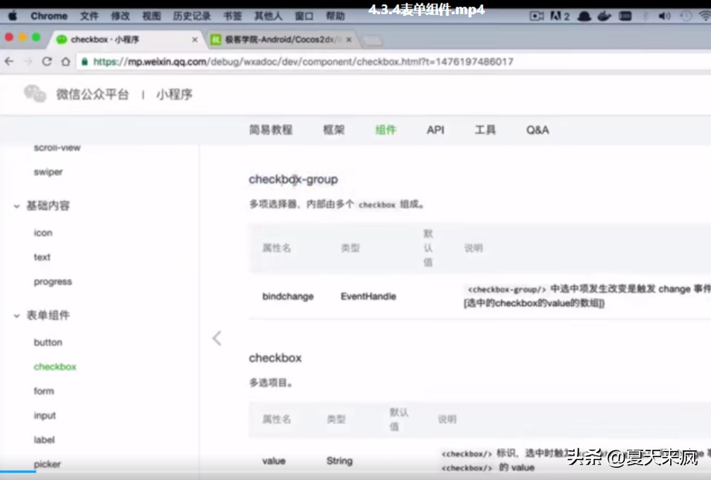
Task: Select the 简易教程 navigation tab
Action: pyautogui.click(x=271, y=130)
